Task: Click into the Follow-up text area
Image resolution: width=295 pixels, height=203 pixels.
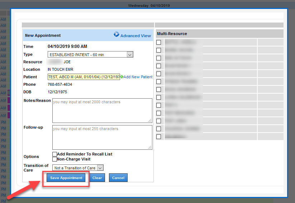Action: click(x=102, y=137)
